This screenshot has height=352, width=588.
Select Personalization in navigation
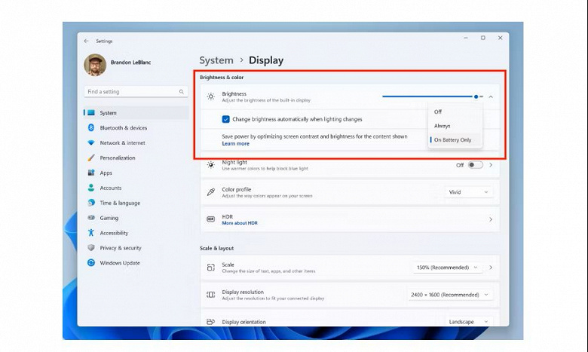click(x=136, y=158)
